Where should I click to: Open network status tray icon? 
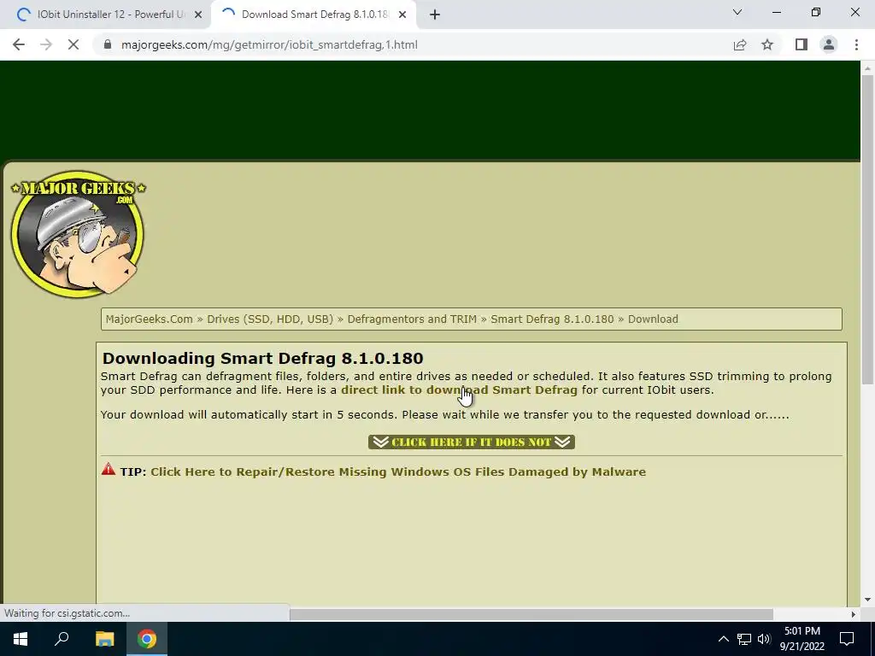(744, 639)
